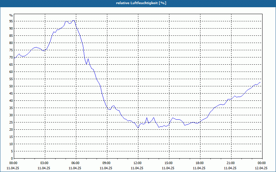
Task: Select the 55 humidity axis label
Action: (11, 79)
